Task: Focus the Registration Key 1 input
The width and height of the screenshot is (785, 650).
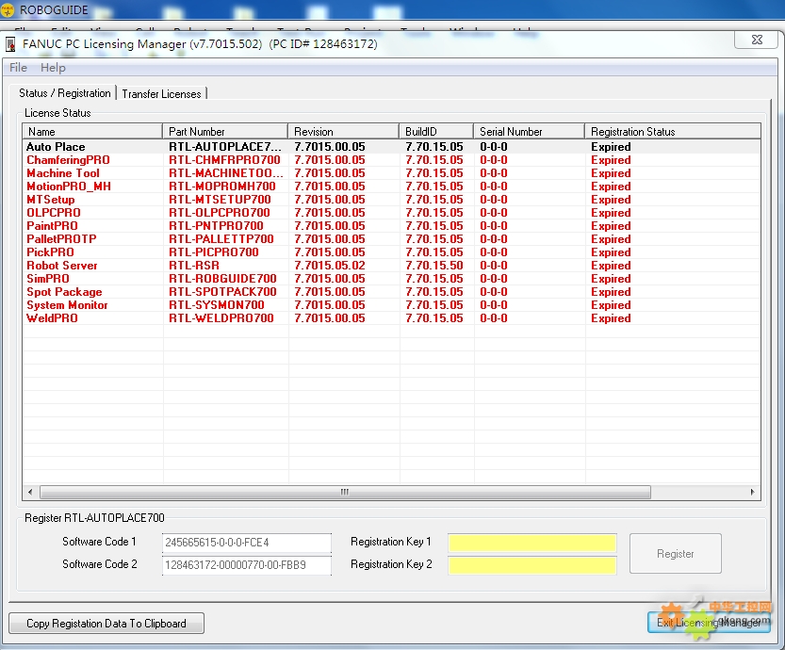Action: pyautogui.click(x=532, y=543)
